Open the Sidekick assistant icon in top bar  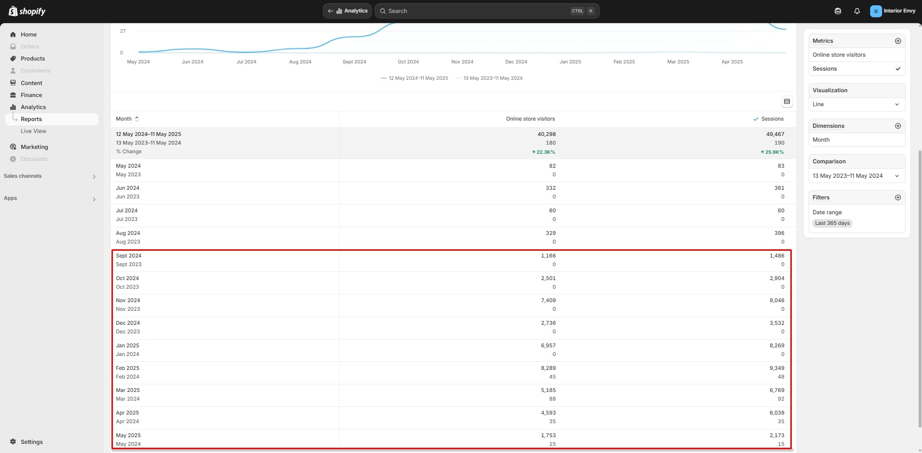coord(837,11)
